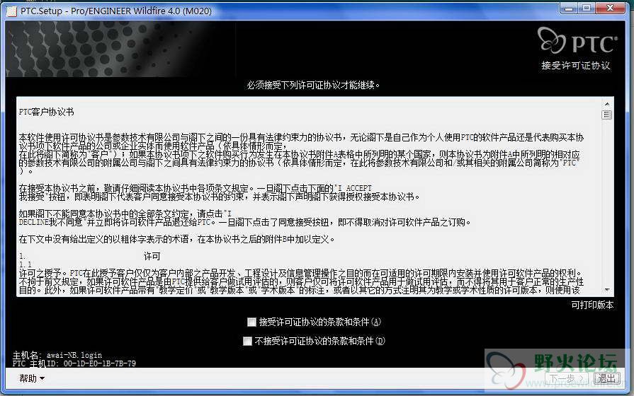Click the scrollbar down arrow in agreement text
The image size is (634, 396).
(607, 290)
